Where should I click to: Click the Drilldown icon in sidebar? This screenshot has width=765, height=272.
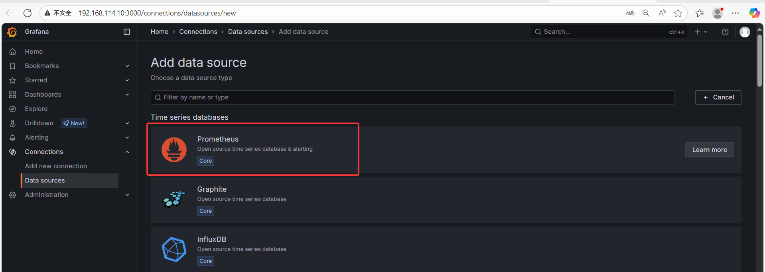(13, 123)
